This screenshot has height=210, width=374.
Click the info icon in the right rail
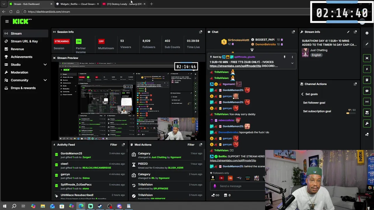coord(367,33)
